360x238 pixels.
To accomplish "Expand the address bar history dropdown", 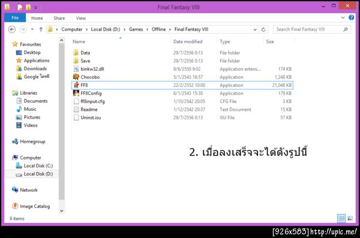I will (x=255, y=29).
